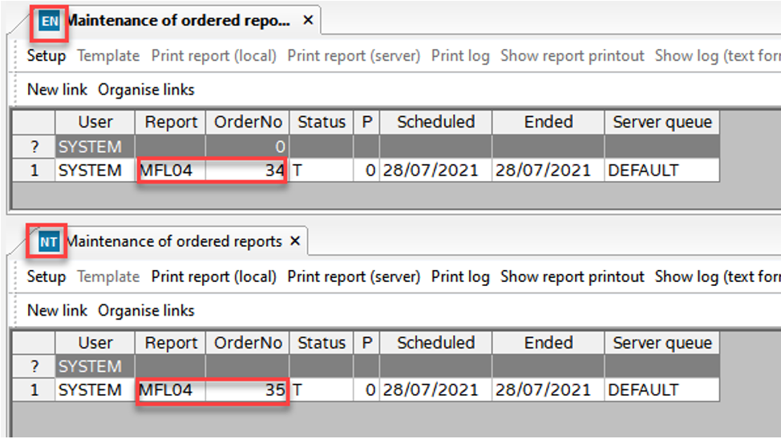This screenshot has width=781, height=439.
Task: Select row 1 header in the top grid
Action: [x=34, y=171]
